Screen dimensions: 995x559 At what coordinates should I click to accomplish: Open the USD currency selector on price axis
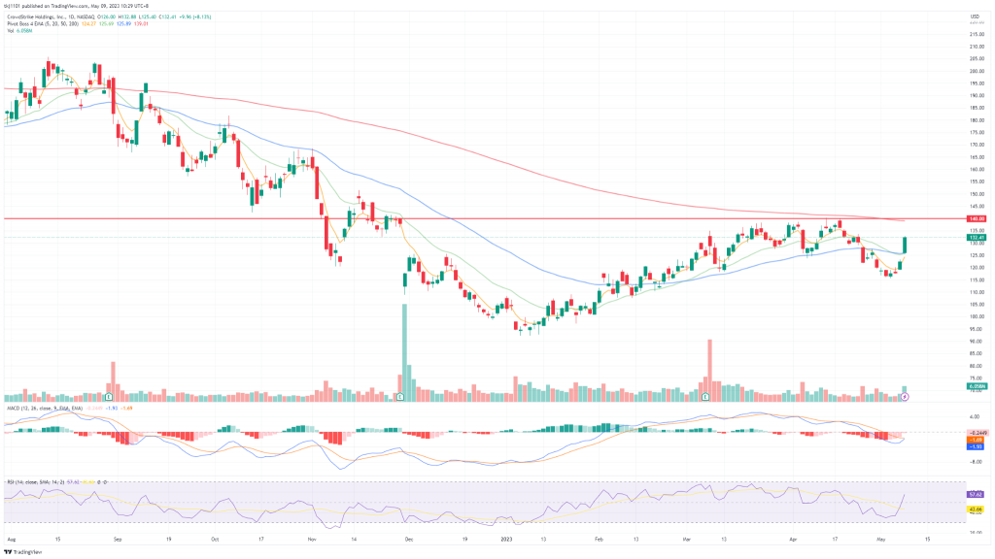point(974,16)
